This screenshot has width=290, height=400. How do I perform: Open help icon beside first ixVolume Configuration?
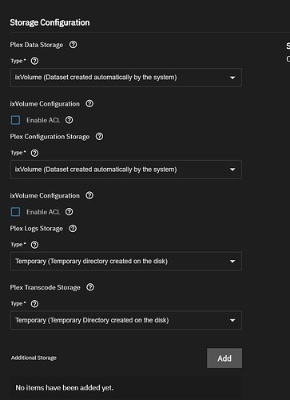click(x=89, y=104)
